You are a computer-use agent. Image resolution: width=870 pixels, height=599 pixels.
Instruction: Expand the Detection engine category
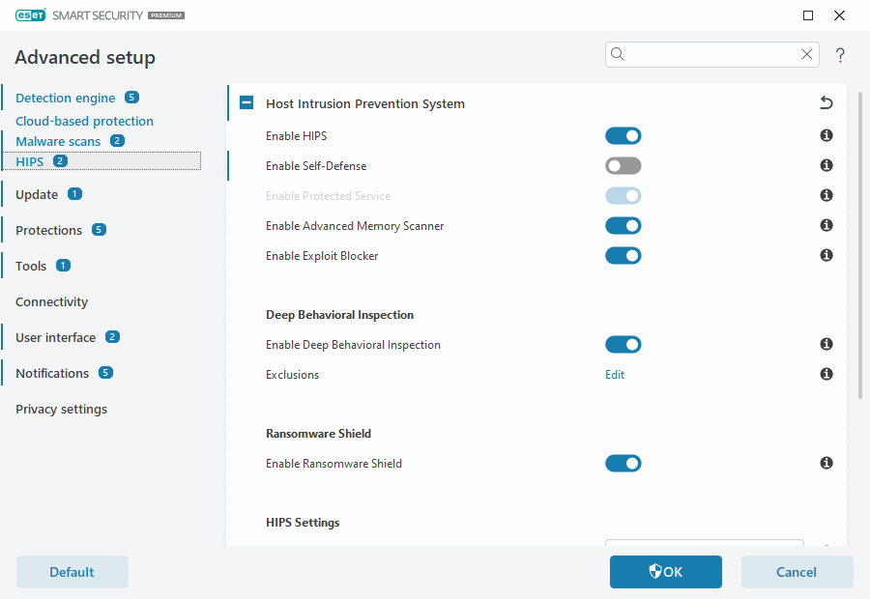[x=65, y=98]
